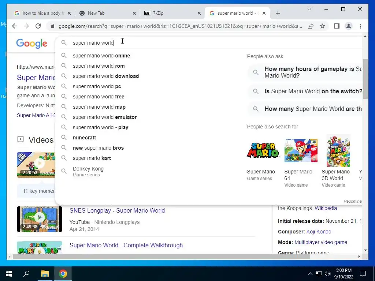Click the Chrome taskbar icon
This screenshot has width=375, height=281.
point(63,274)
